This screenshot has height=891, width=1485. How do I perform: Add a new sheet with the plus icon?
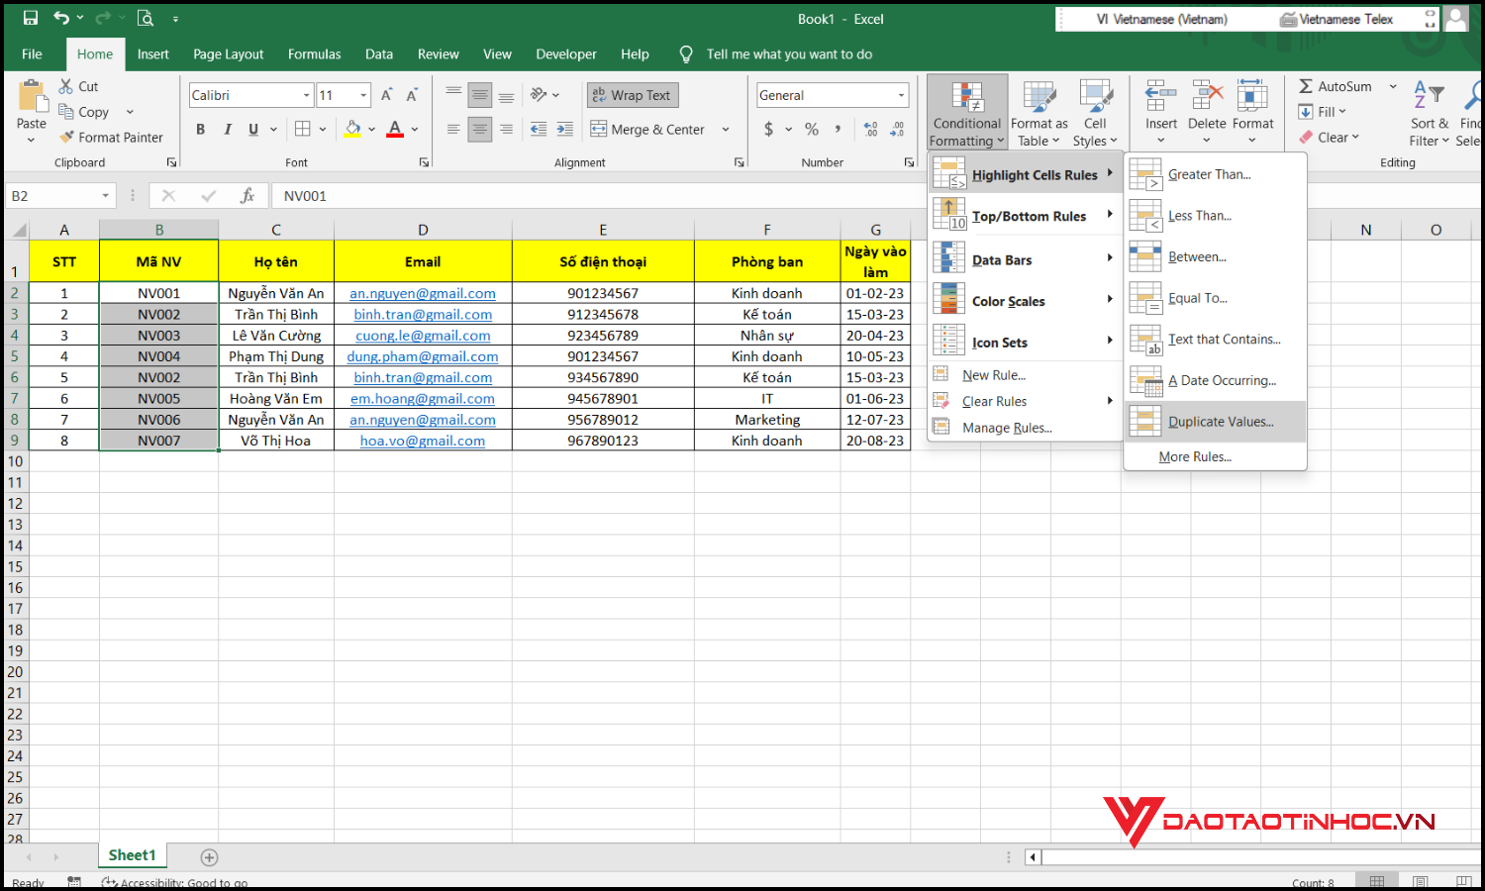pos(209,857)
